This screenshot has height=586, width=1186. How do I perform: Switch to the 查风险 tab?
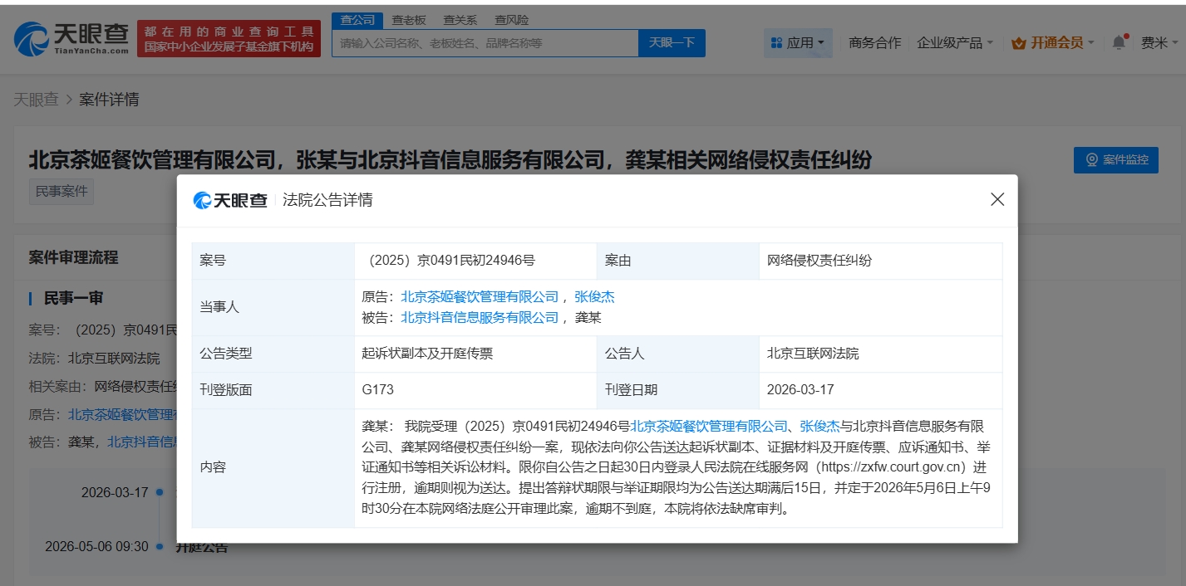tap(511, 20)
